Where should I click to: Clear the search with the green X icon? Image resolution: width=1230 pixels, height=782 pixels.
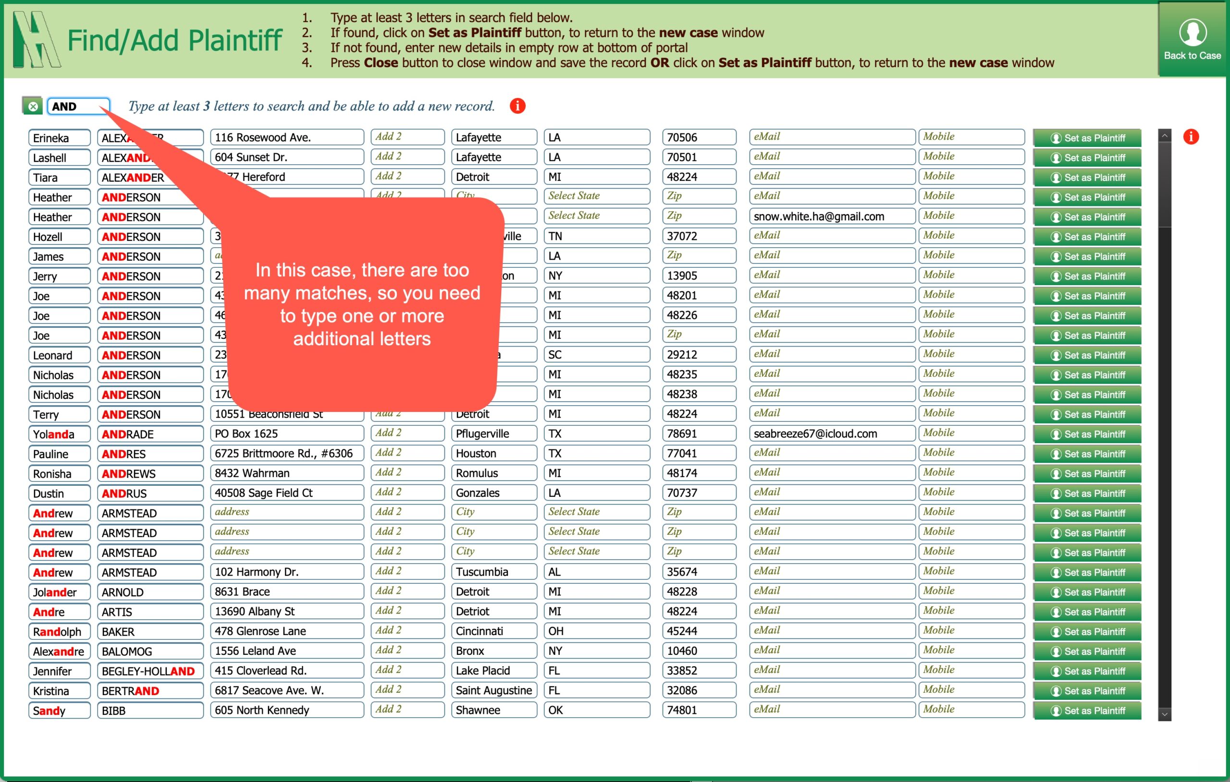click(33, 106)
